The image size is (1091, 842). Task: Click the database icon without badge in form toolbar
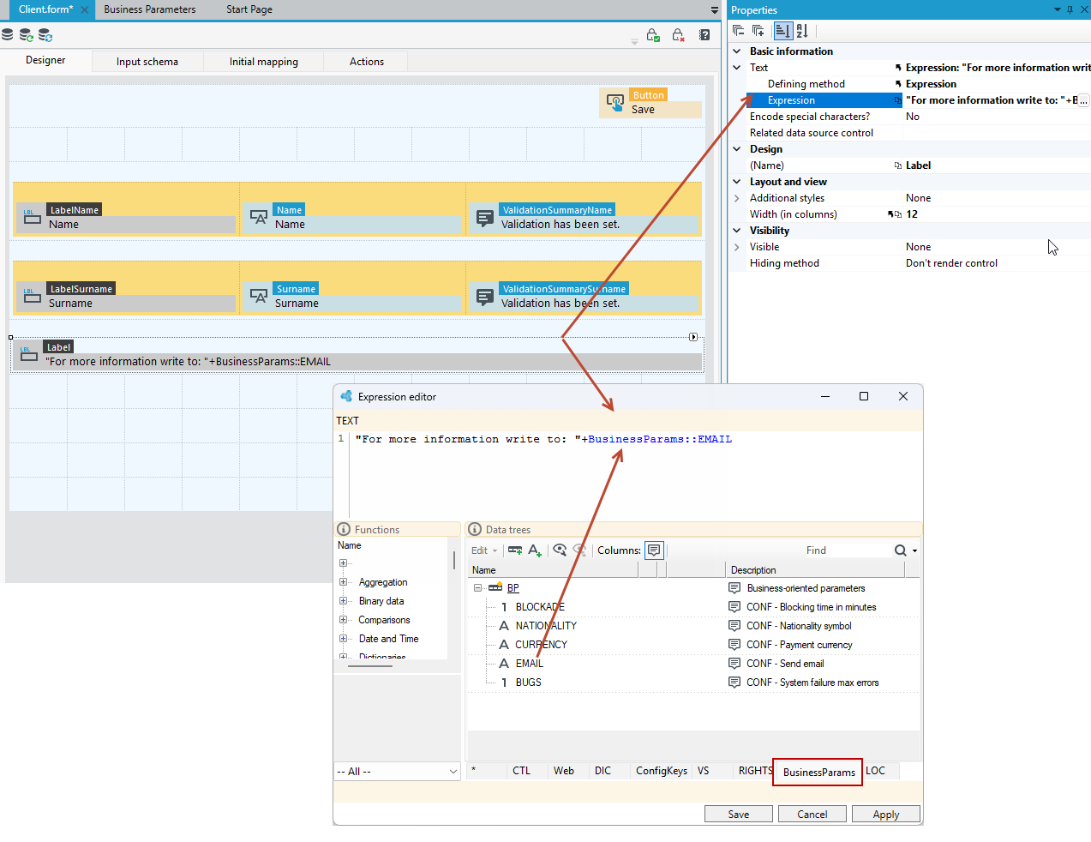pos(8,35)
